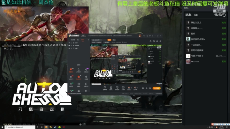Select player 突然就不会玩le in lobby list
The width and height of the screenshot is (230, 129).
coord(206,39)
